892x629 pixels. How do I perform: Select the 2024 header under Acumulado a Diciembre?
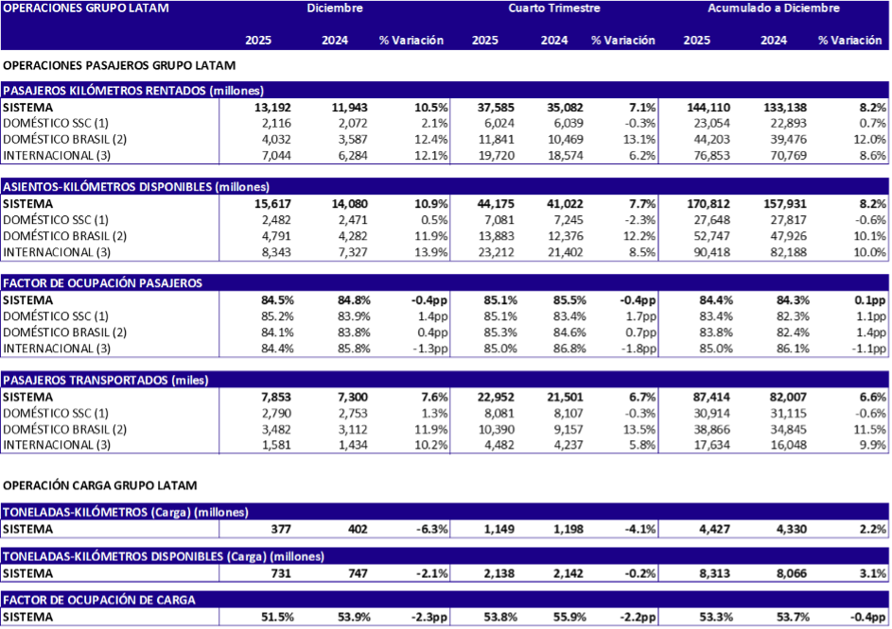click(x=774, y=40)
